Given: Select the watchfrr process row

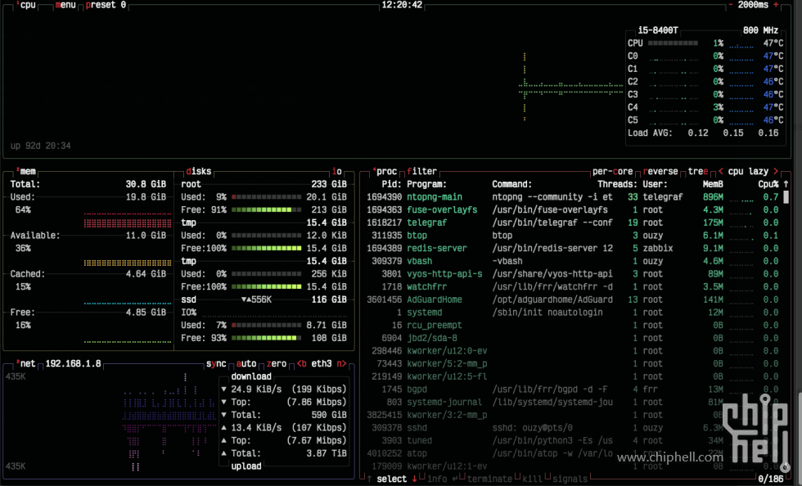Looking at the screenshot, I should (x=572, y=286).
